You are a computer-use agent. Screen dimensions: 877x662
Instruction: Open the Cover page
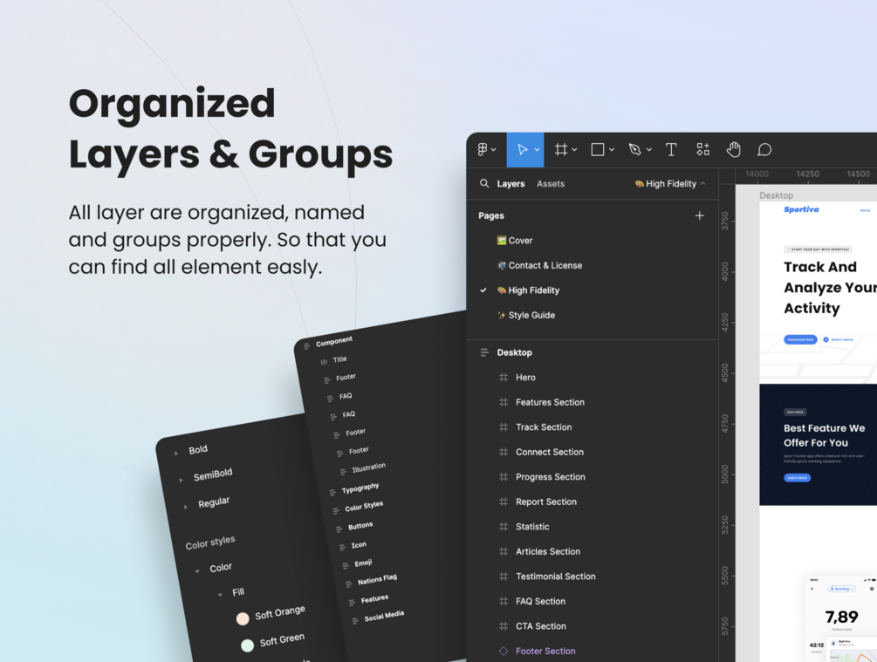tap(515, 241)
